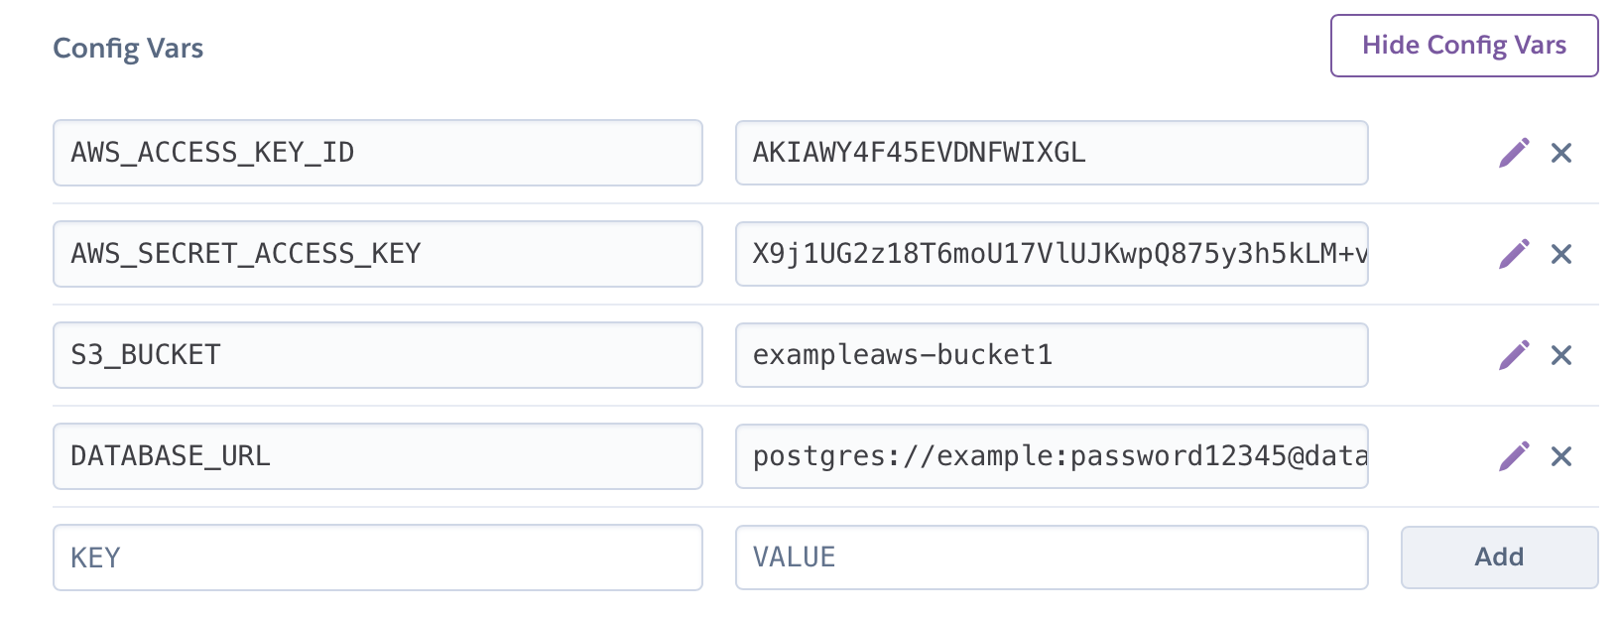Select the AWS_ACCESS_KEY_ID key name field
Viewport: 1619px width, 619px height.
(377, 153)
